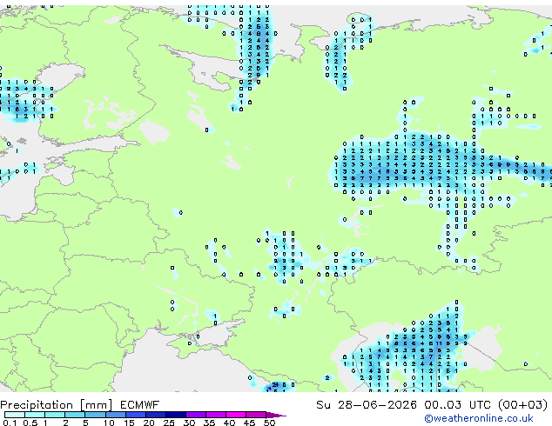The height and width of the screenshot is (426, 552).
Task: Click the '0.5' legend value
Action: coord(30,423)
